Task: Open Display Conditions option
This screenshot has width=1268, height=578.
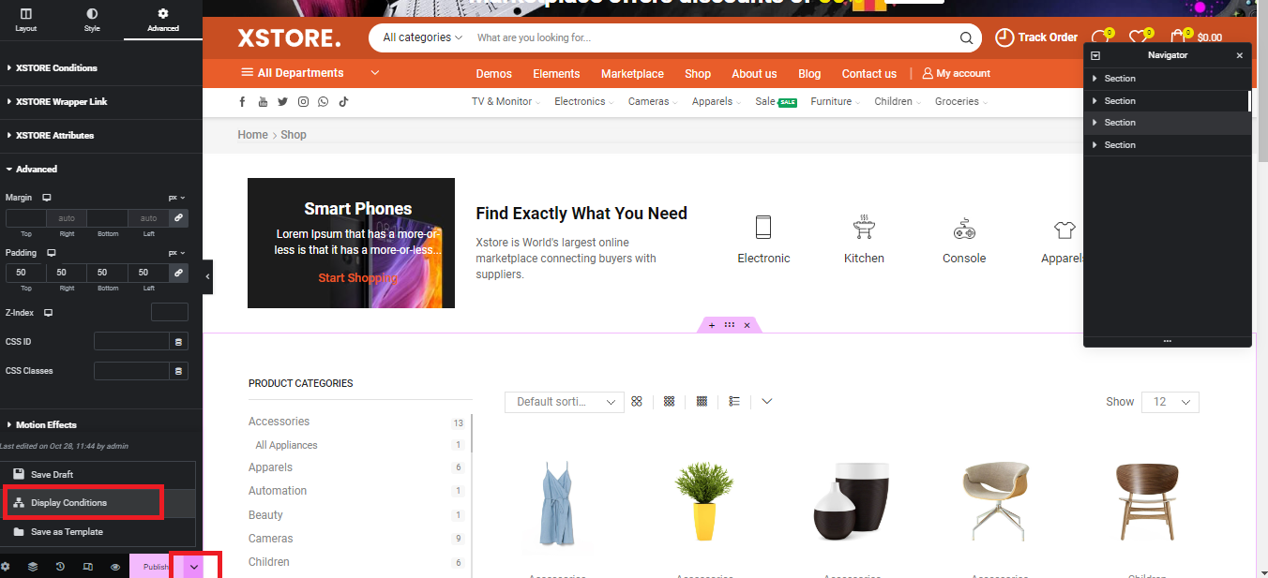Action: pos(98,503)
